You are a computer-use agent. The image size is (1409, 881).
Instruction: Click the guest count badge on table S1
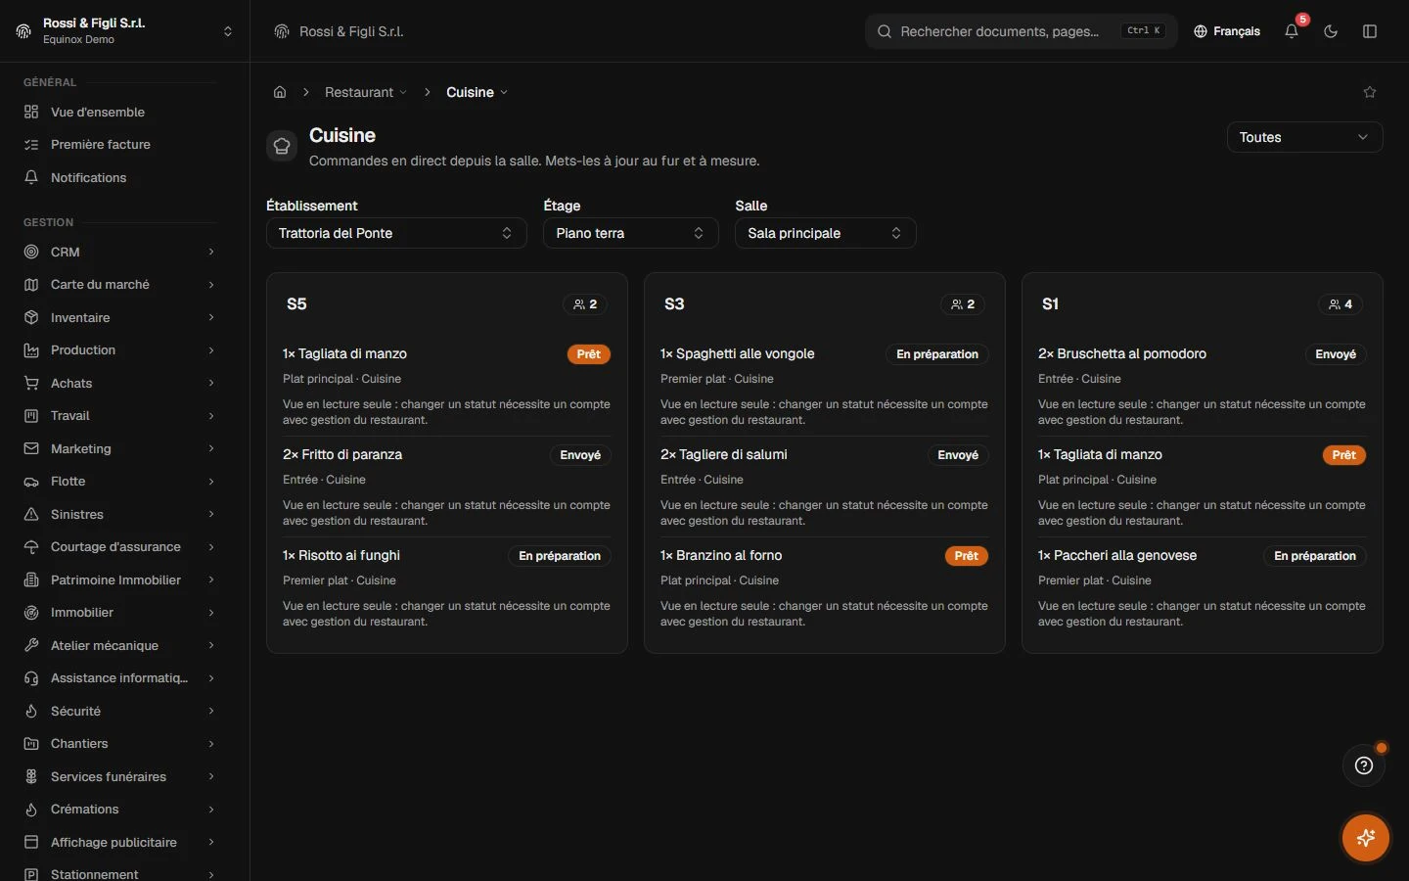tap(1341, 304)
